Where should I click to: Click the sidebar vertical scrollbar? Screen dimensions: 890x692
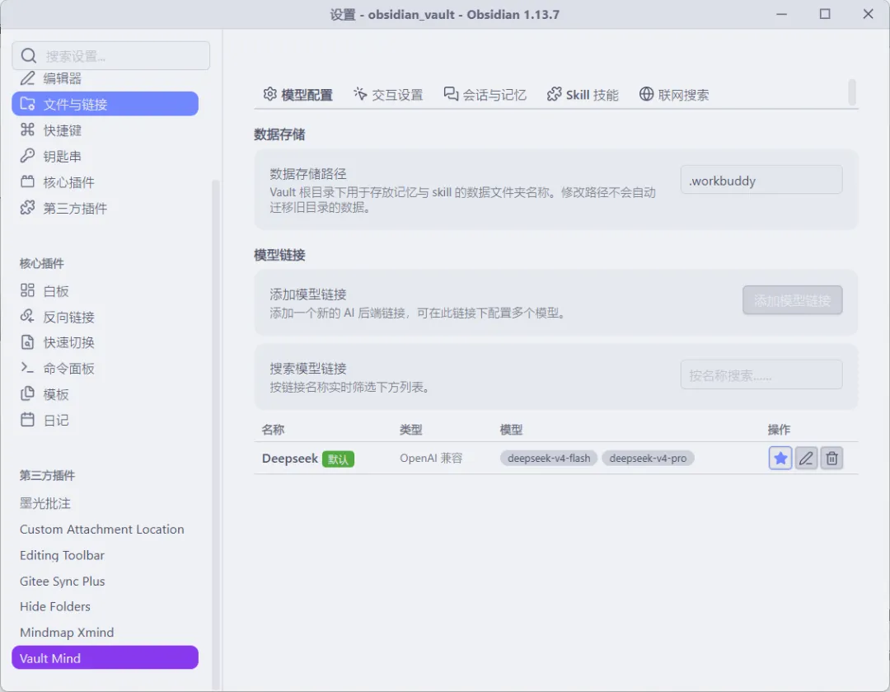(x=215, y=435)
